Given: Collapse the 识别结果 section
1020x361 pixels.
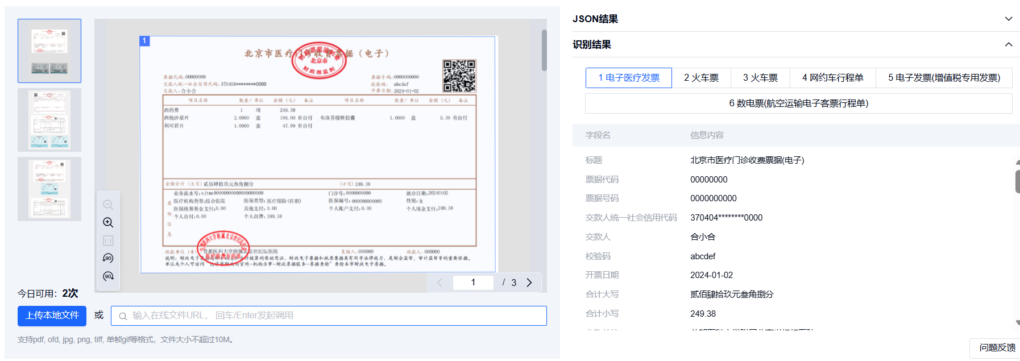Looking at the screenshot, I should point(1009,44).
